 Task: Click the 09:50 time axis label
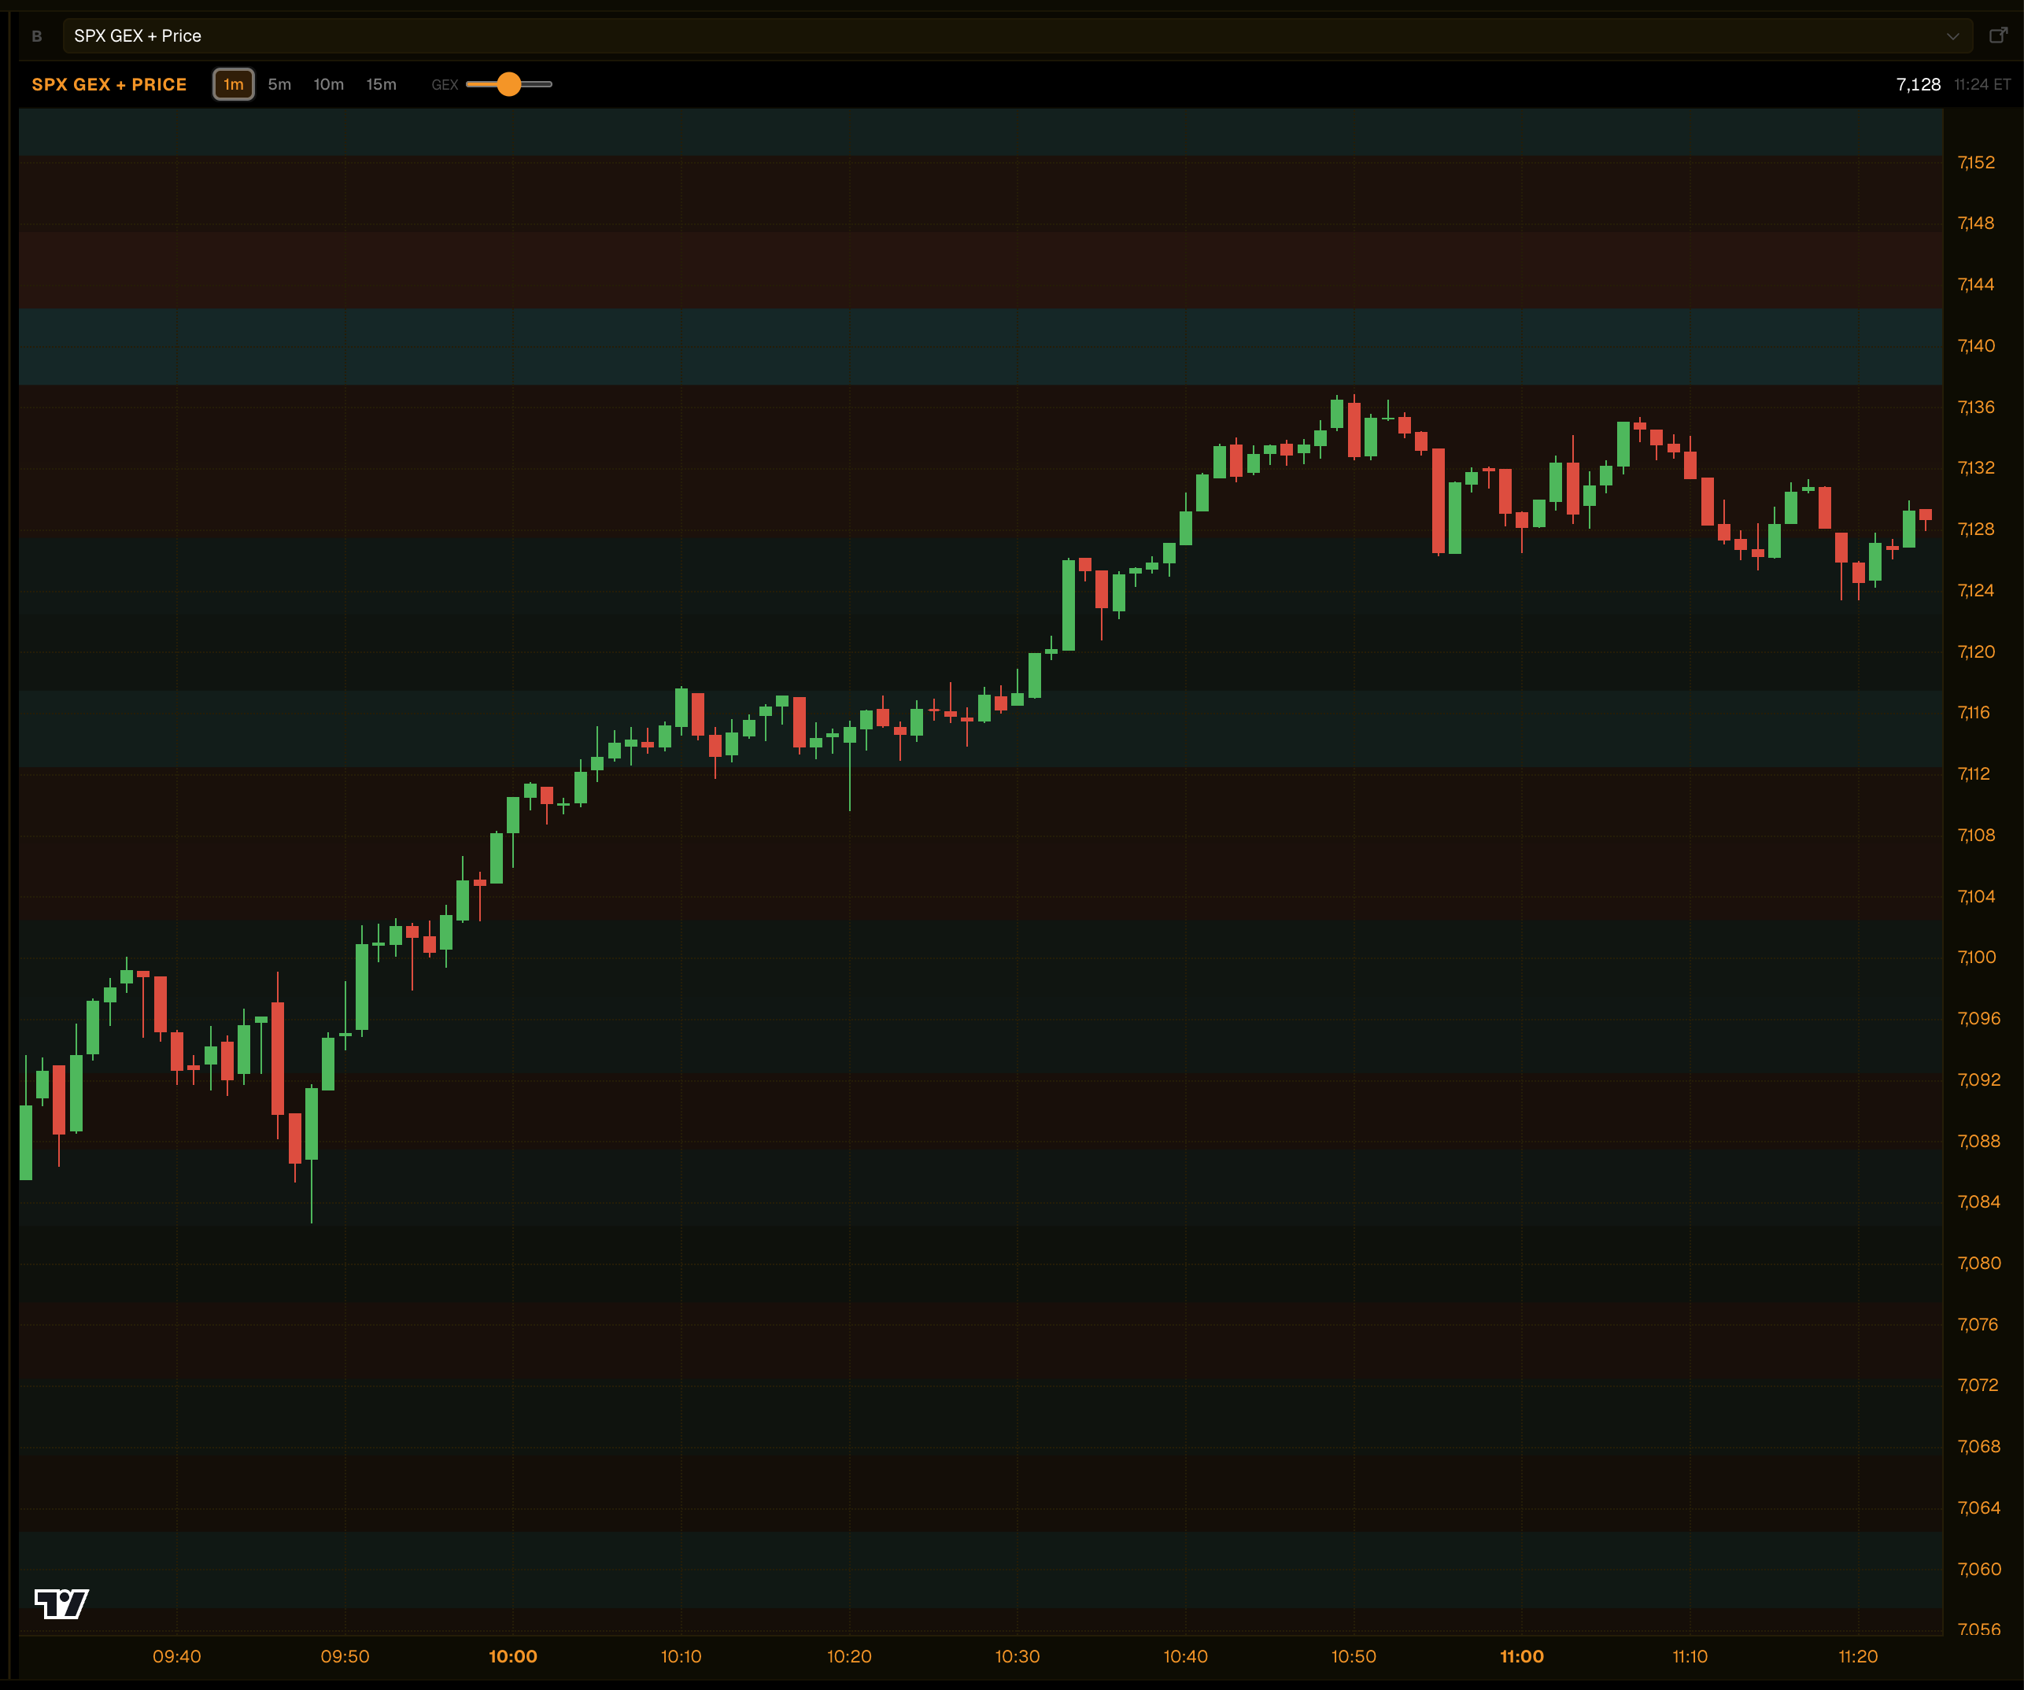345,1656
